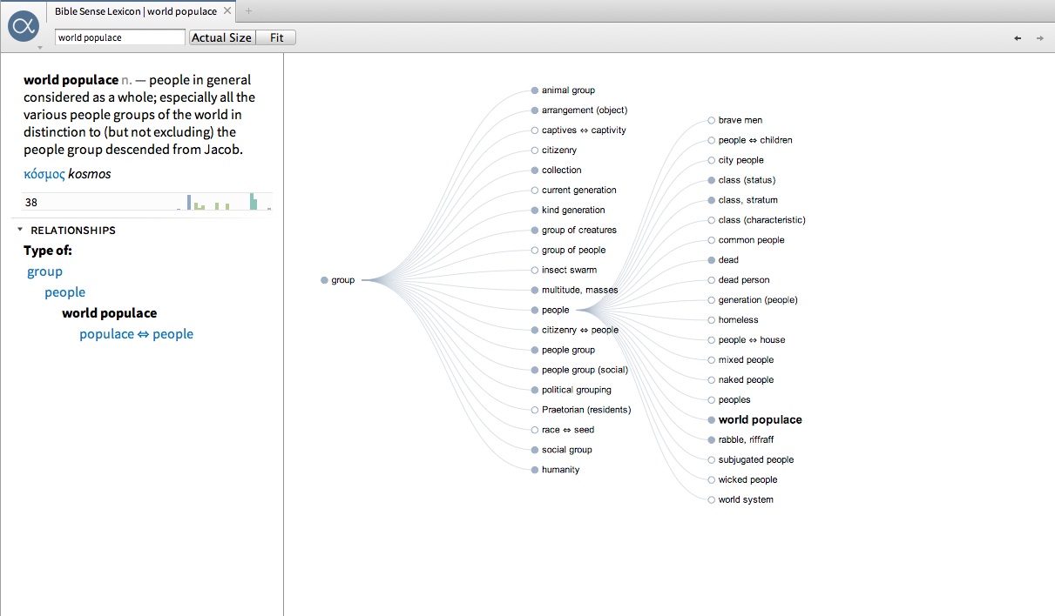Close the Bible Sense Lexicon tab

(x=227, y=11)
